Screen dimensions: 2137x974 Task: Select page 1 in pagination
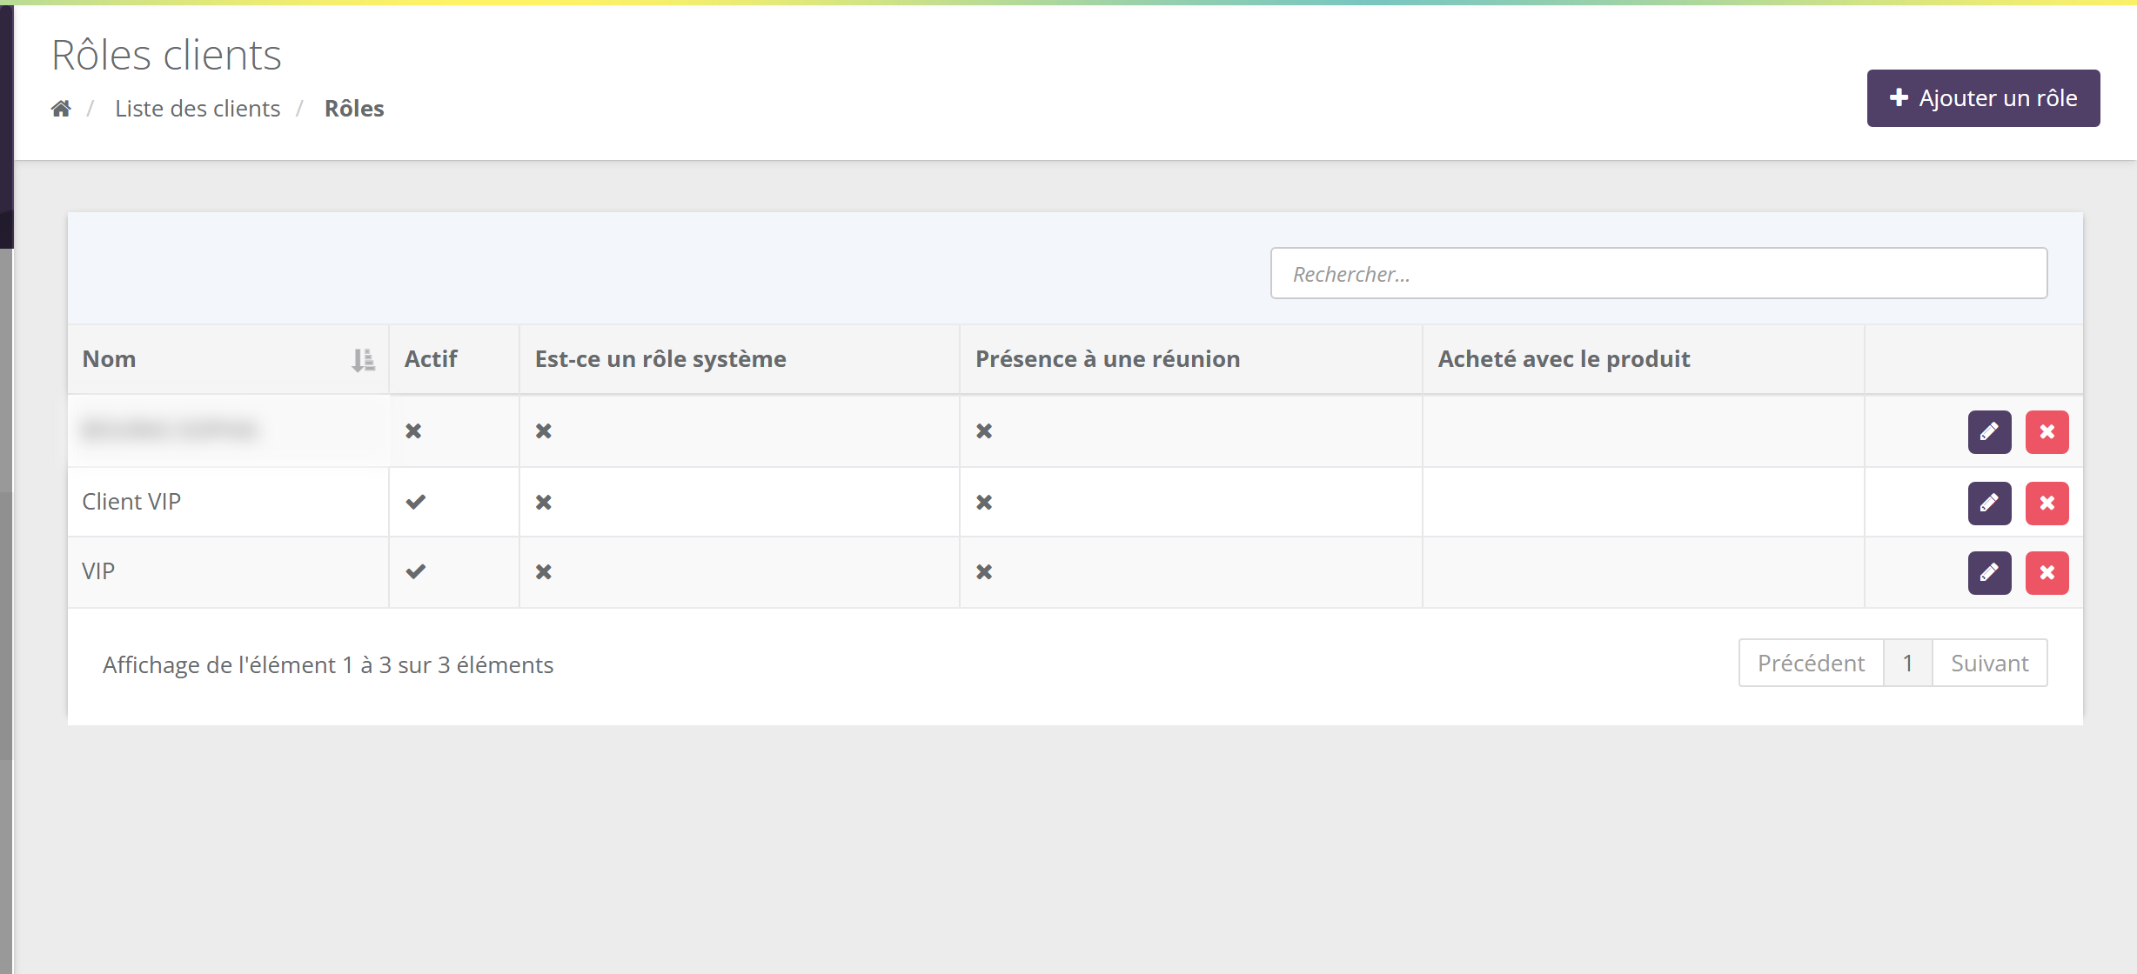point(1908,664)
